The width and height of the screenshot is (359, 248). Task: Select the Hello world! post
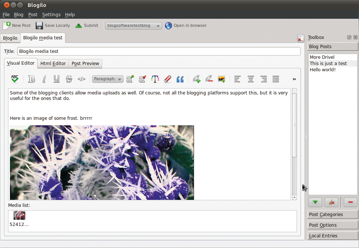[x=333, y=69]
